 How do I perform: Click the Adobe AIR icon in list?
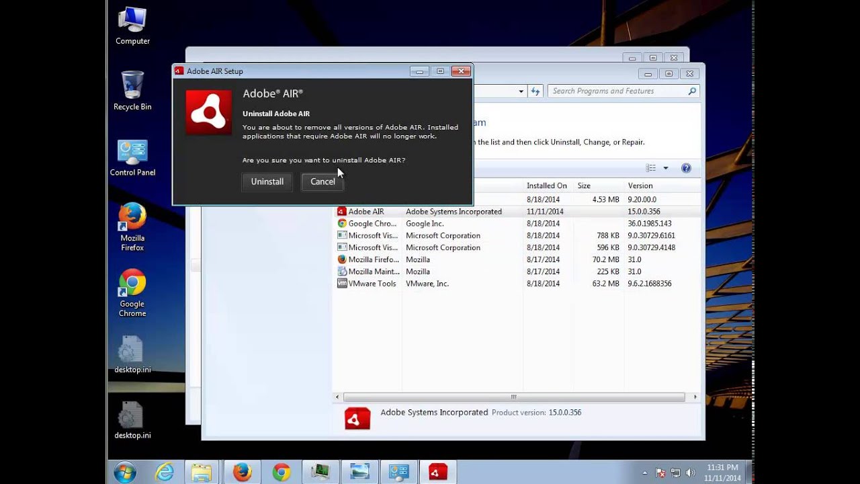[342, 212]
